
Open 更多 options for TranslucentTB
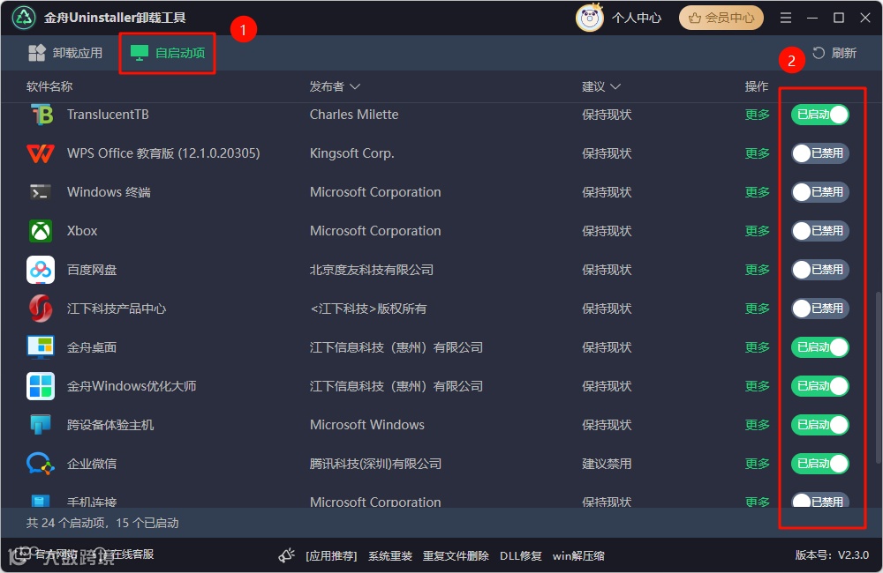point(757,115)
